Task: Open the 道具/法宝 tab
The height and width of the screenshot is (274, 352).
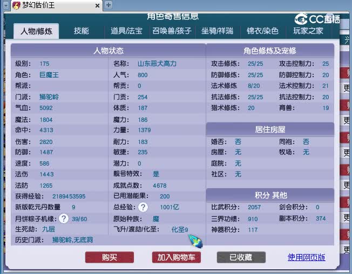Action: 127,31
